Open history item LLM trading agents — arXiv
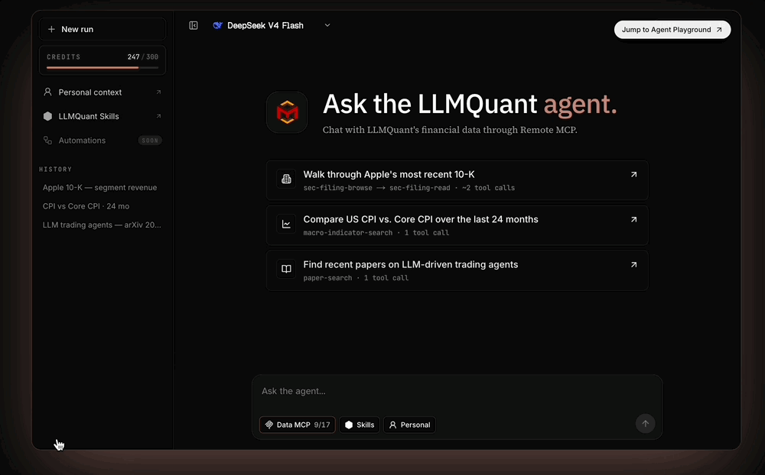This screenshot has width=765, height=475. click(102, 225)
